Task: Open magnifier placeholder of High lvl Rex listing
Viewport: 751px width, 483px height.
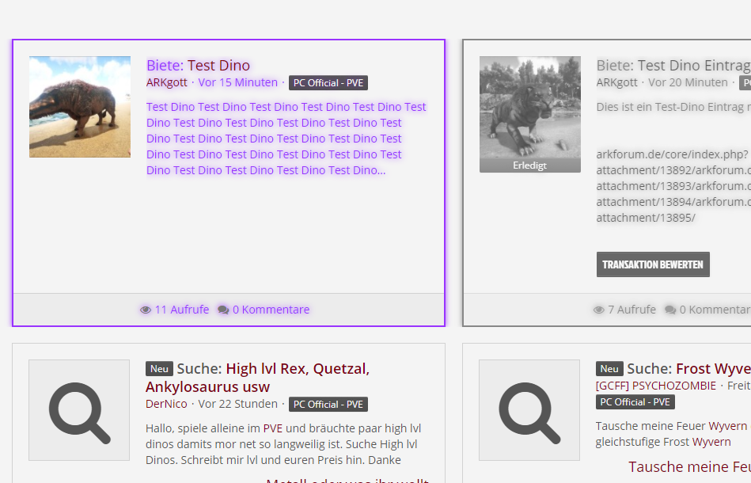Action: click(79, 410)
